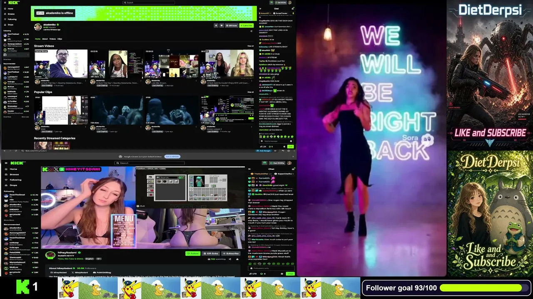
Task: Click the Followers only chat input
Action: [271, 268]
